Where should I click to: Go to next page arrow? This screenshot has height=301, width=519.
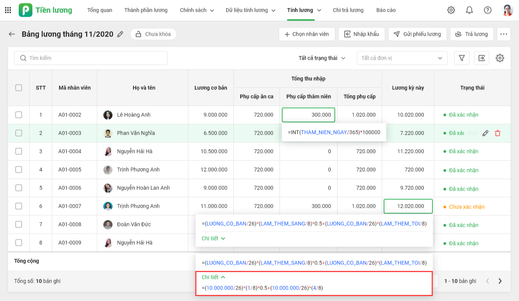pyautogui.click(x=500, y=281)
